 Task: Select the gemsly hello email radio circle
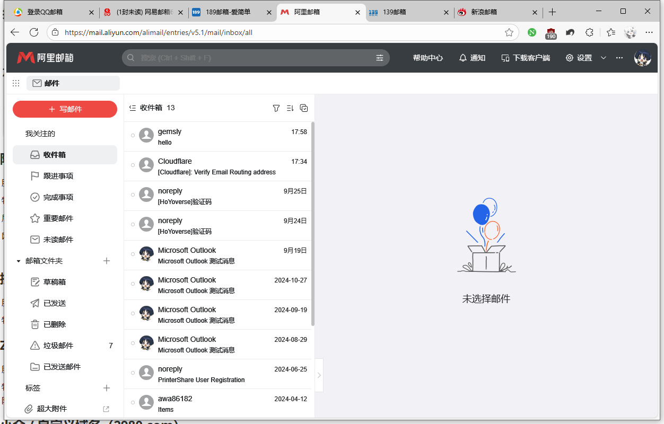click(133, 136)
